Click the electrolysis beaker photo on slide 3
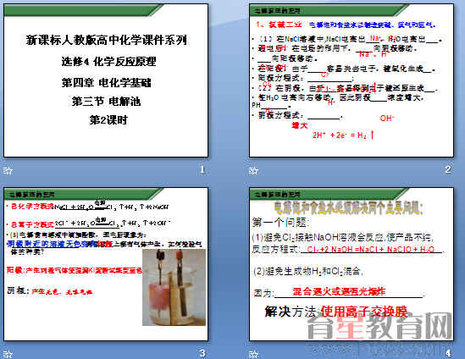This screenshot has height=359, width=465. (174, 287)
